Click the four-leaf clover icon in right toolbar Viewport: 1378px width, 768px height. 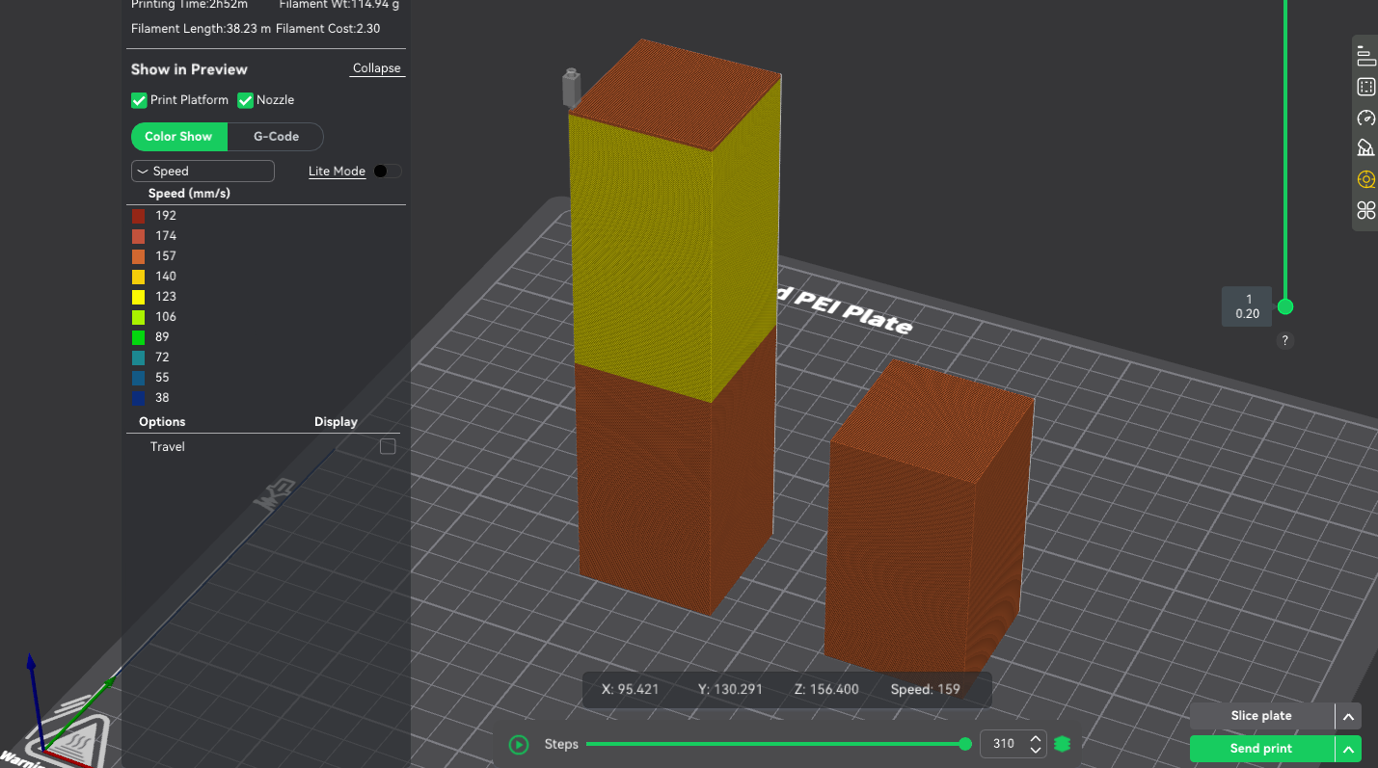coord(1365,210)
